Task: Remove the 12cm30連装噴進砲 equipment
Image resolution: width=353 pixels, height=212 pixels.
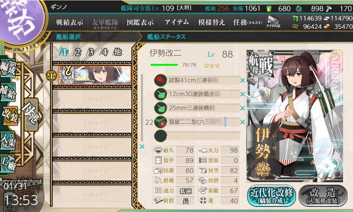Action: point(242,94)
